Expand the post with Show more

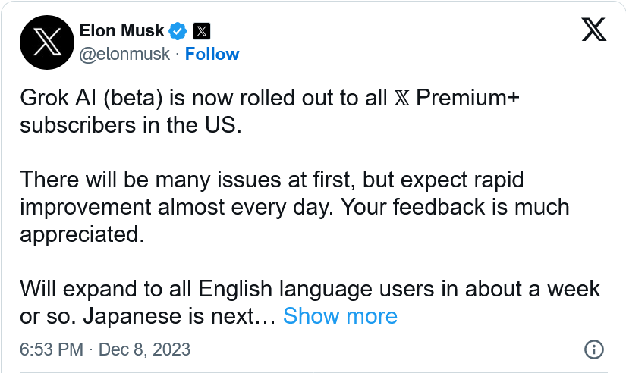coord(340,316)
